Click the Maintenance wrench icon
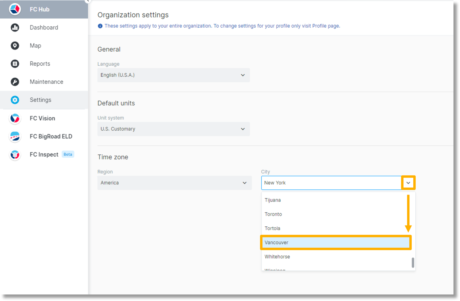460x301 pixels. click(15, 82)
